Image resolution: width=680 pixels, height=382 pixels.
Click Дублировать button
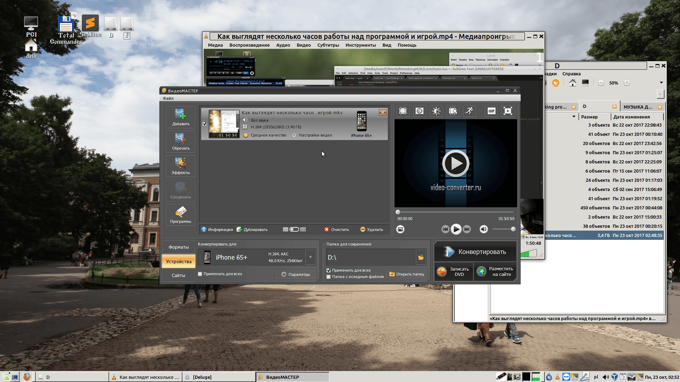coord(252,230)
